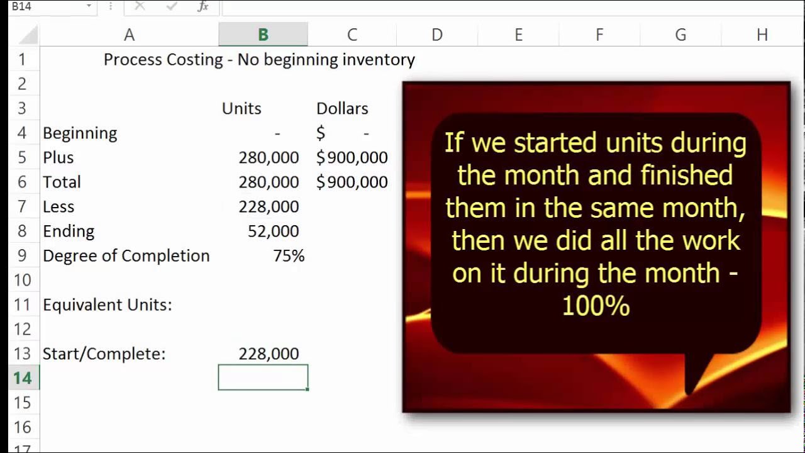Select row 9 header

(23, 255)
